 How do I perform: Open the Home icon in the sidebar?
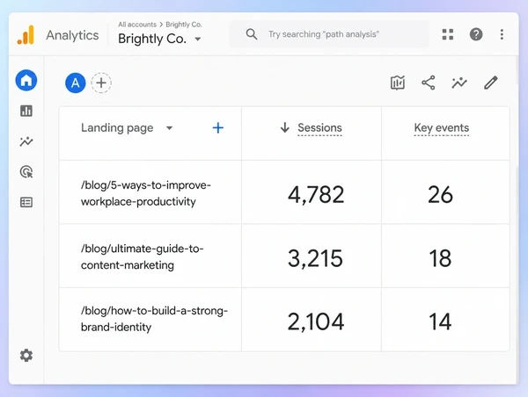point(26,80)
